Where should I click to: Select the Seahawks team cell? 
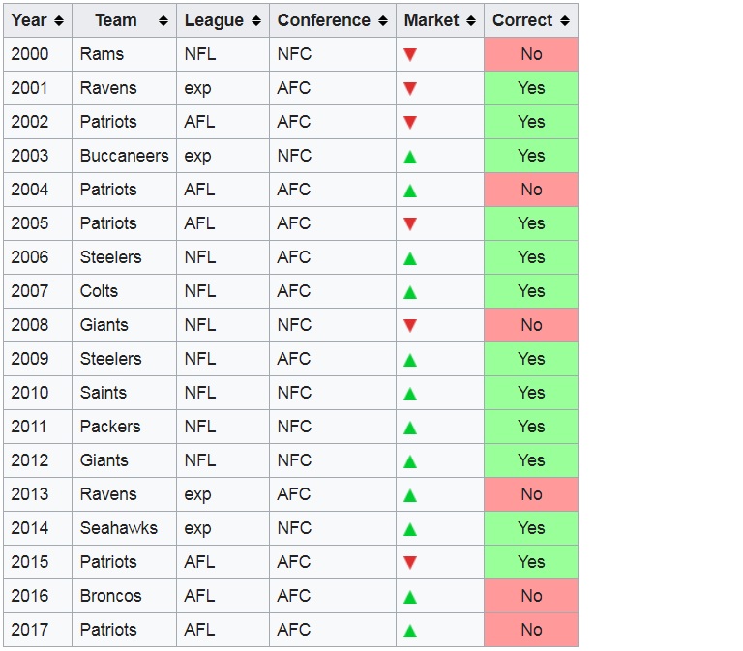[x=124, y=528]
